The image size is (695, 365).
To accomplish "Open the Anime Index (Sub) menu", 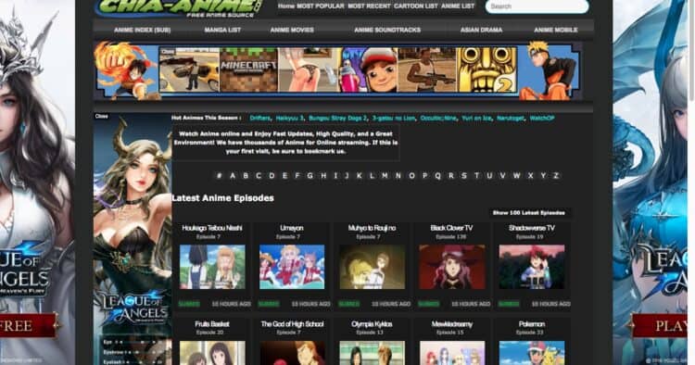I will (143, 30).
